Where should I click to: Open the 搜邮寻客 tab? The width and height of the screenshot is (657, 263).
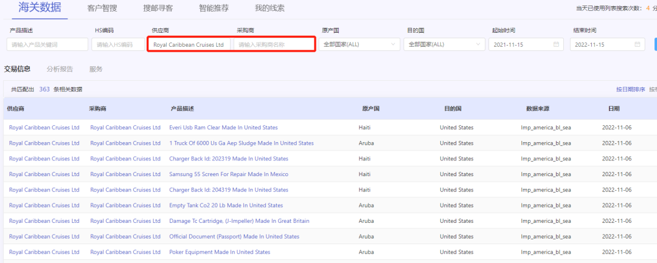click(x=158, y=9)
